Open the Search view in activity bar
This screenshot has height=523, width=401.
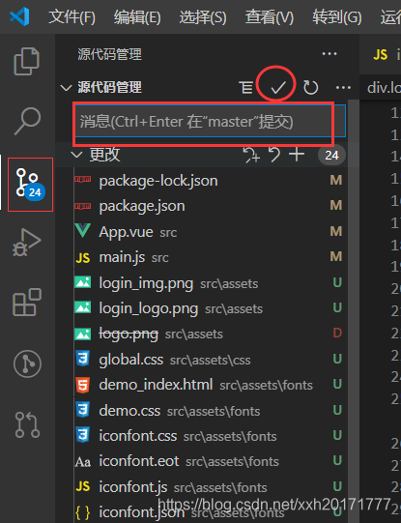tap(27, 121)
